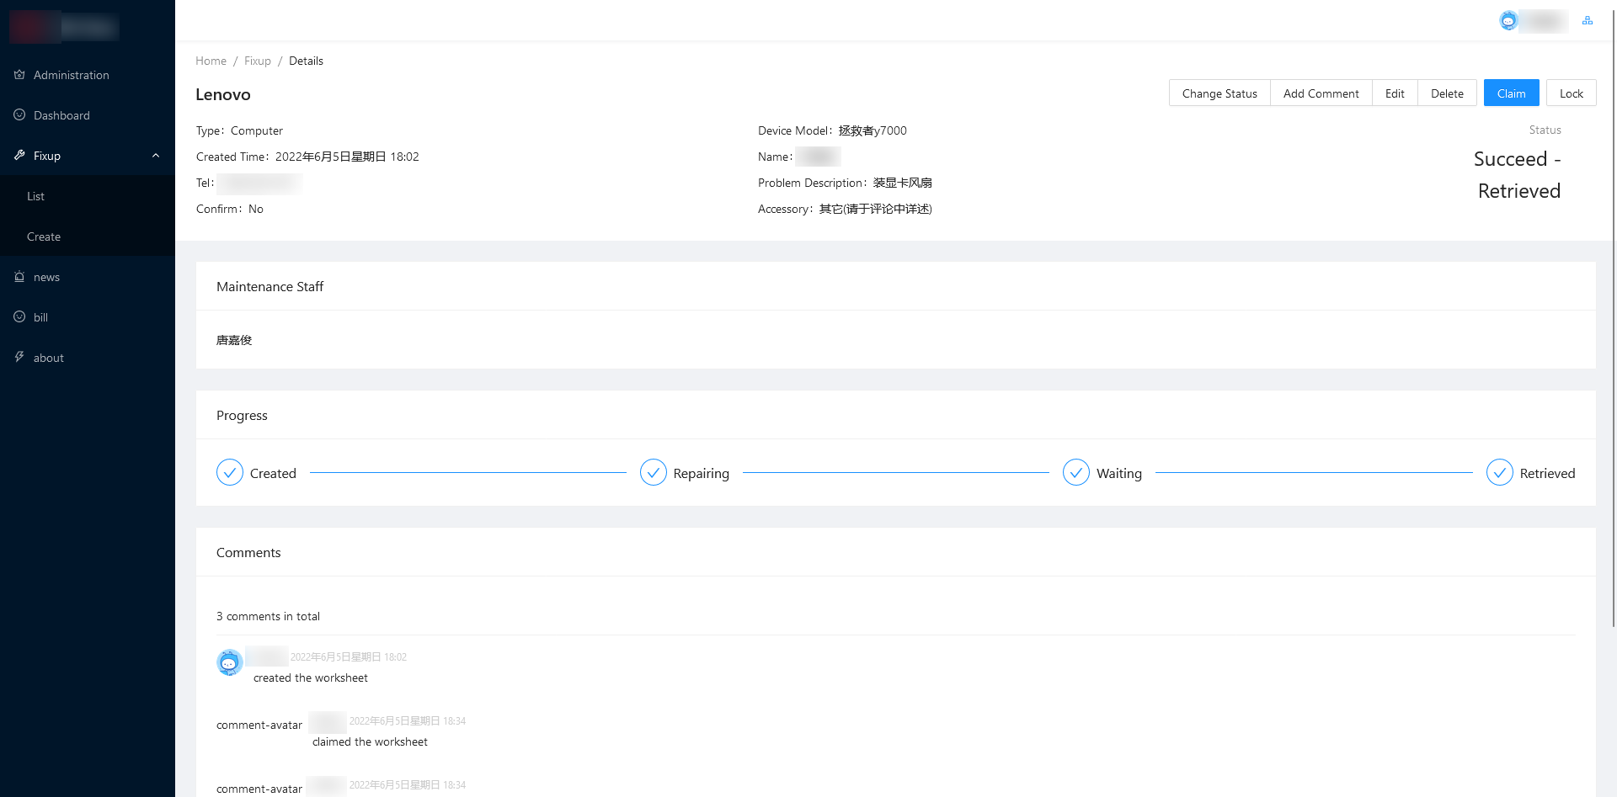This screenshot has width=1617, height=797.
Task: Click the blue Claim button
Action: click(1512, 93)
